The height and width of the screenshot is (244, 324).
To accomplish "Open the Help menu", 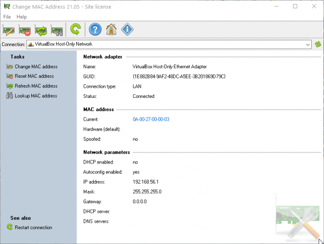I will tap(22, 17).
